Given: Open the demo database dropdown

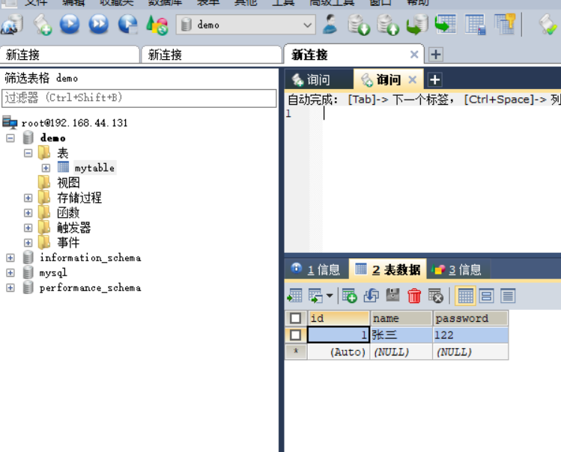Looking at the screenshot, I should pos(308,25).
